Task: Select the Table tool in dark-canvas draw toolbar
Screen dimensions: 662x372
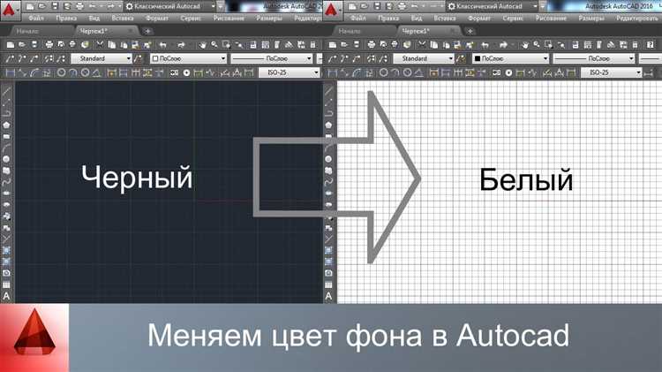Action: point(6,285)
